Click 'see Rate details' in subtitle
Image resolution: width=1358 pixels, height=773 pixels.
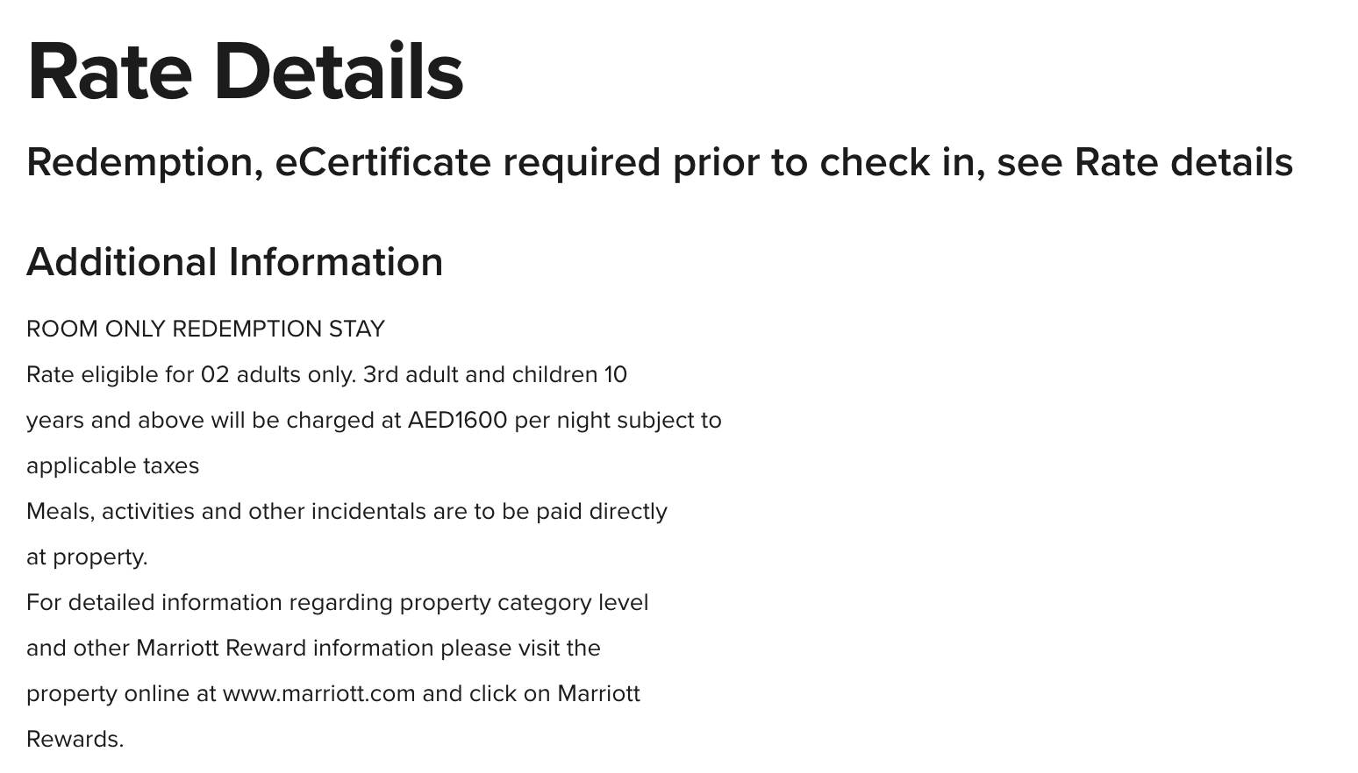coord(1145,163)
